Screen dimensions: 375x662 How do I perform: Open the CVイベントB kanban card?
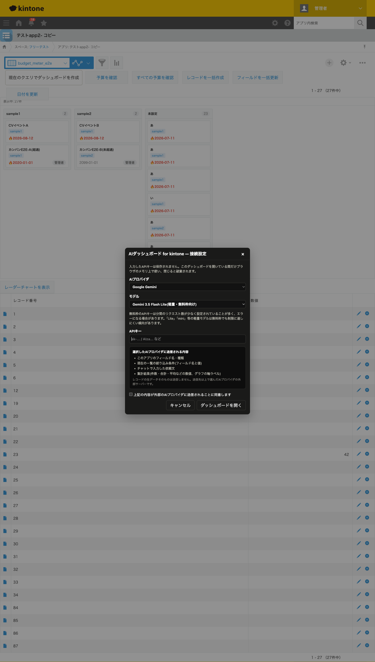point(108,132)
